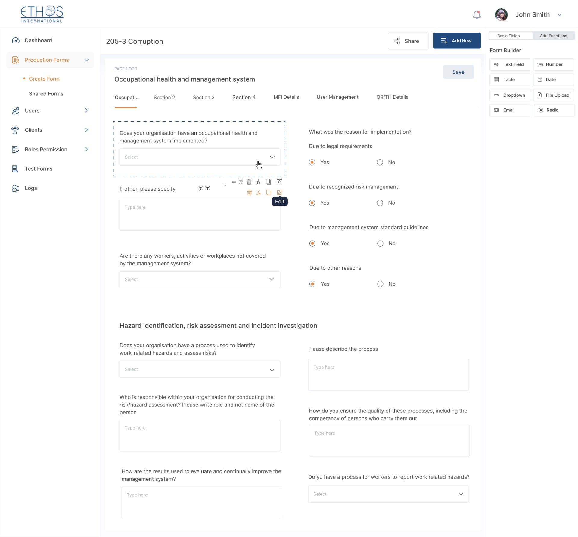The width and height of the screenshot is (578, 537).
Task: Click the duplicate (copy) icon on the selected question
Action: pos(268,182)
